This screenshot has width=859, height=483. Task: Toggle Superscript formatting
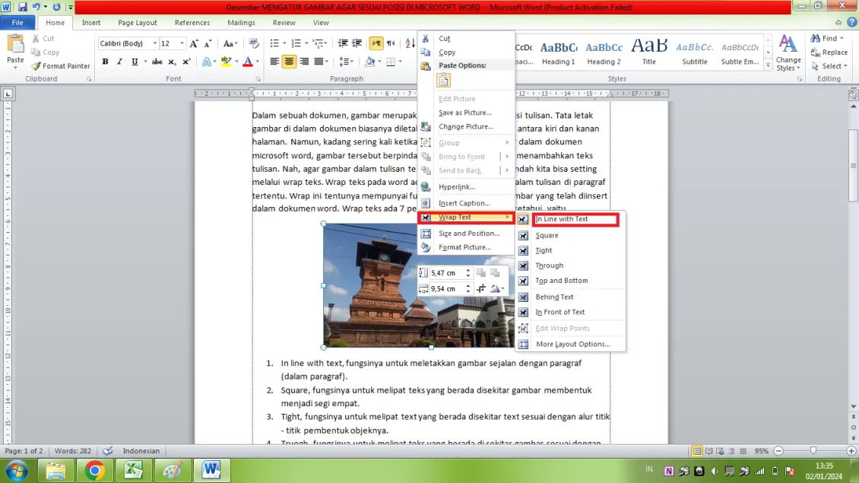(x=186, y=62)
